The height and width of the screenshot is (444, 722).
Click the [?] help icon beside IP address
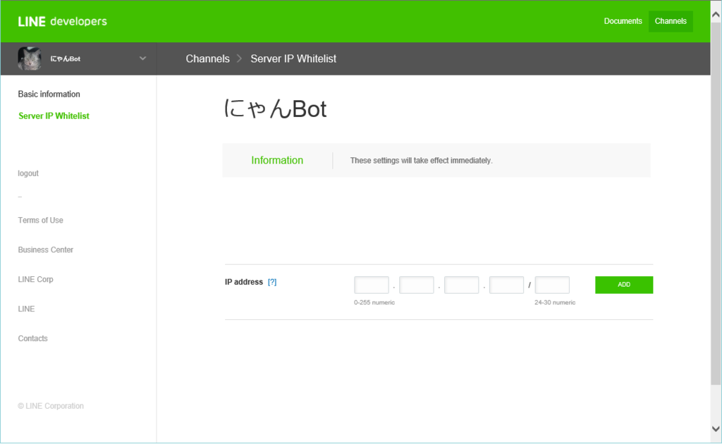pyautogui.click(x=272, y=282)
